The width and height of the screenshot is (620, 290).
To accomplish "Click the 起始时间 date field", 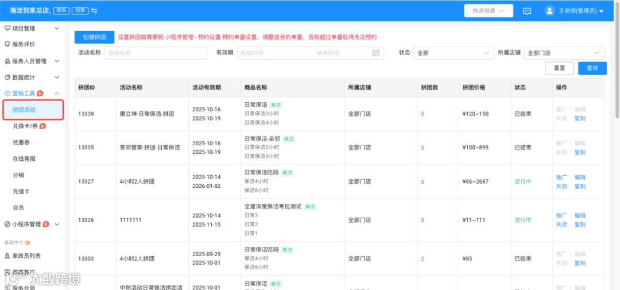I will (x=273, y=53).
